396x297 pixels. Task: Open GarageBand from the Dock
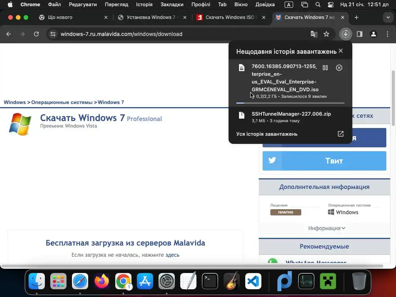coord(232,281)
